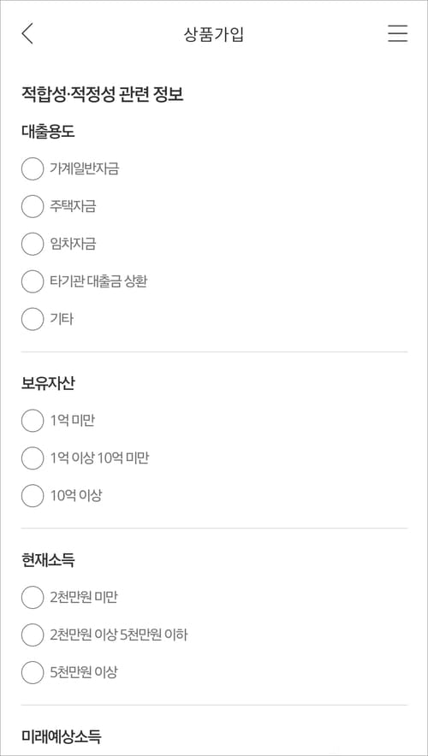The width and height of the screenshot is (428, 756).
Task: Go back using the left arrow icon
Action: pyautogui.click(x=27, y=33)
